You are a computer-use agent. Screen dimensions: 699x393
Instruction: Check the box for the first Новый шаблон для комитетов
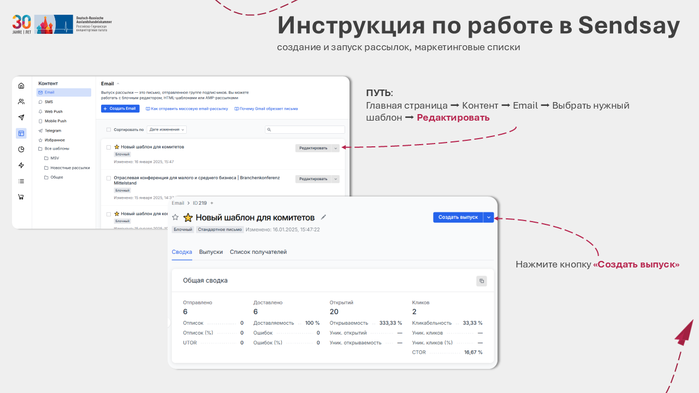[109, 147]
